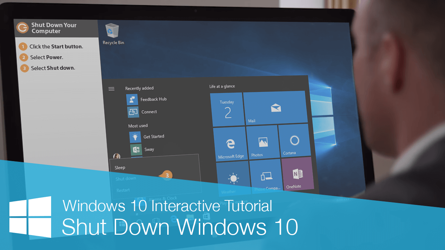Open Feedback Hub under Recently added
The image size is (445, 250).
coord(147,99)
